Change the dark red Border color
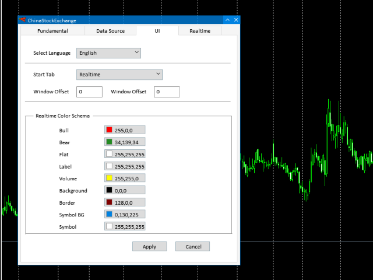The image size is (373, 280). [109, 202]
